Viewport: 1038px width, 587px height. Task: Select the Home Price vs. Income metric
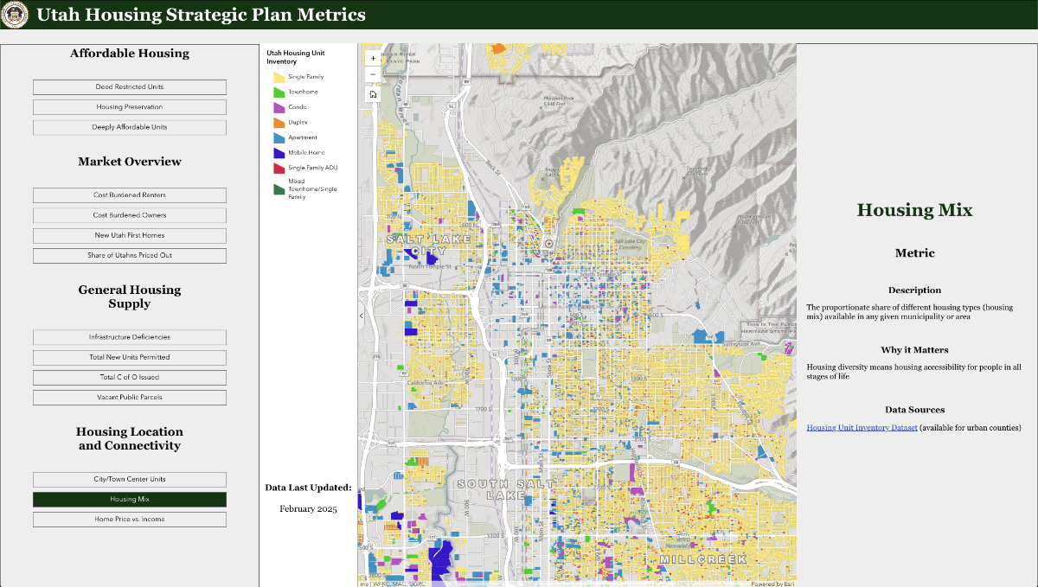129,519
